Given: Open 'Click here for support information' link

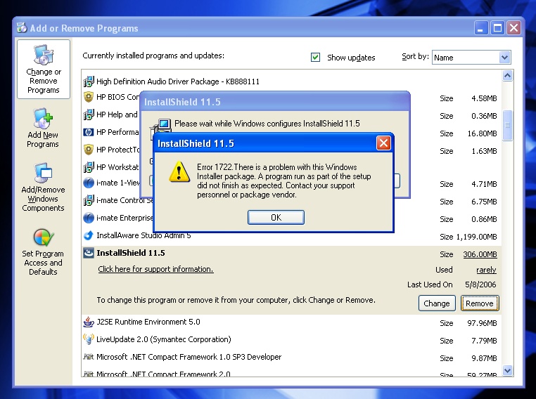Looking at the screenshot, I should point(155,269).
